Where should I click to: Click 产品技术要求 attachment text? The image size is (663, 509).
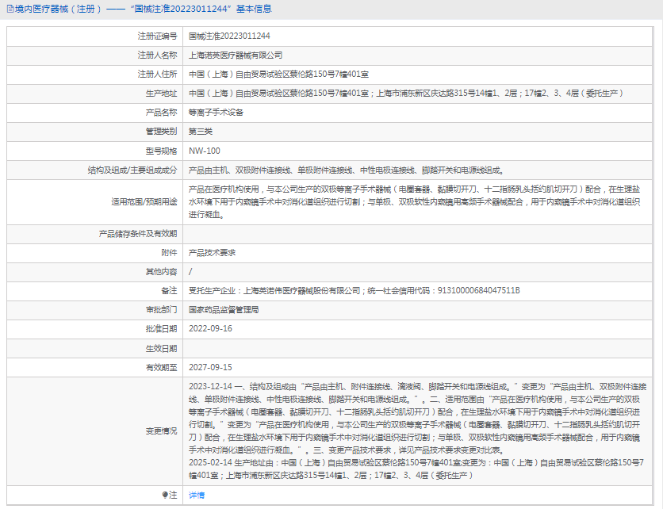(x=212, y=252)
